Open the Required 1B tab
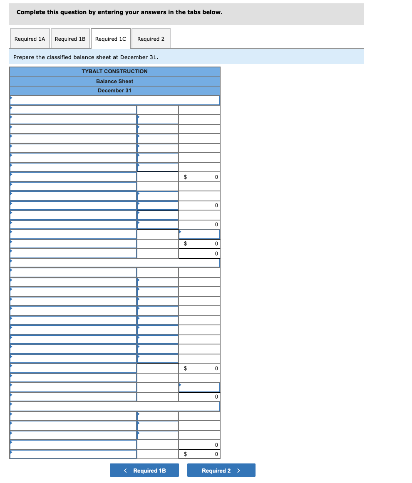The width and height of the screenshot is (412, 483). click(x=70, y=38)
